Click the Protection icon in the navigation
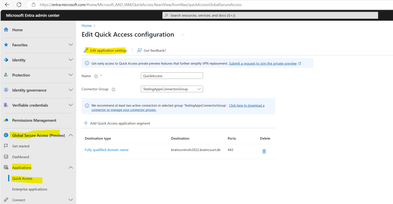 coord(6,75)
